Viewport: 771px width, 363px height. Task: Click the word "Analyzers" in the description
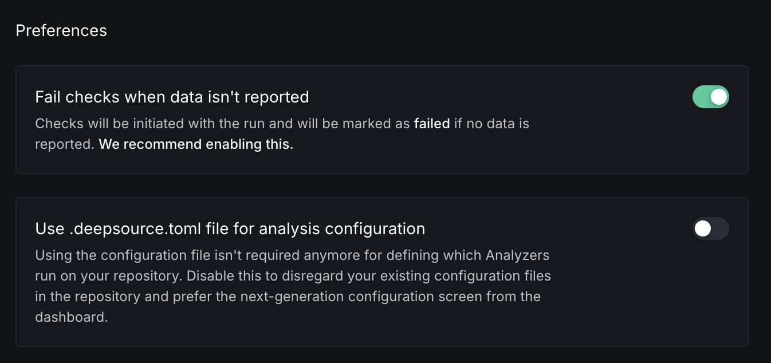[x=517, y=255]
